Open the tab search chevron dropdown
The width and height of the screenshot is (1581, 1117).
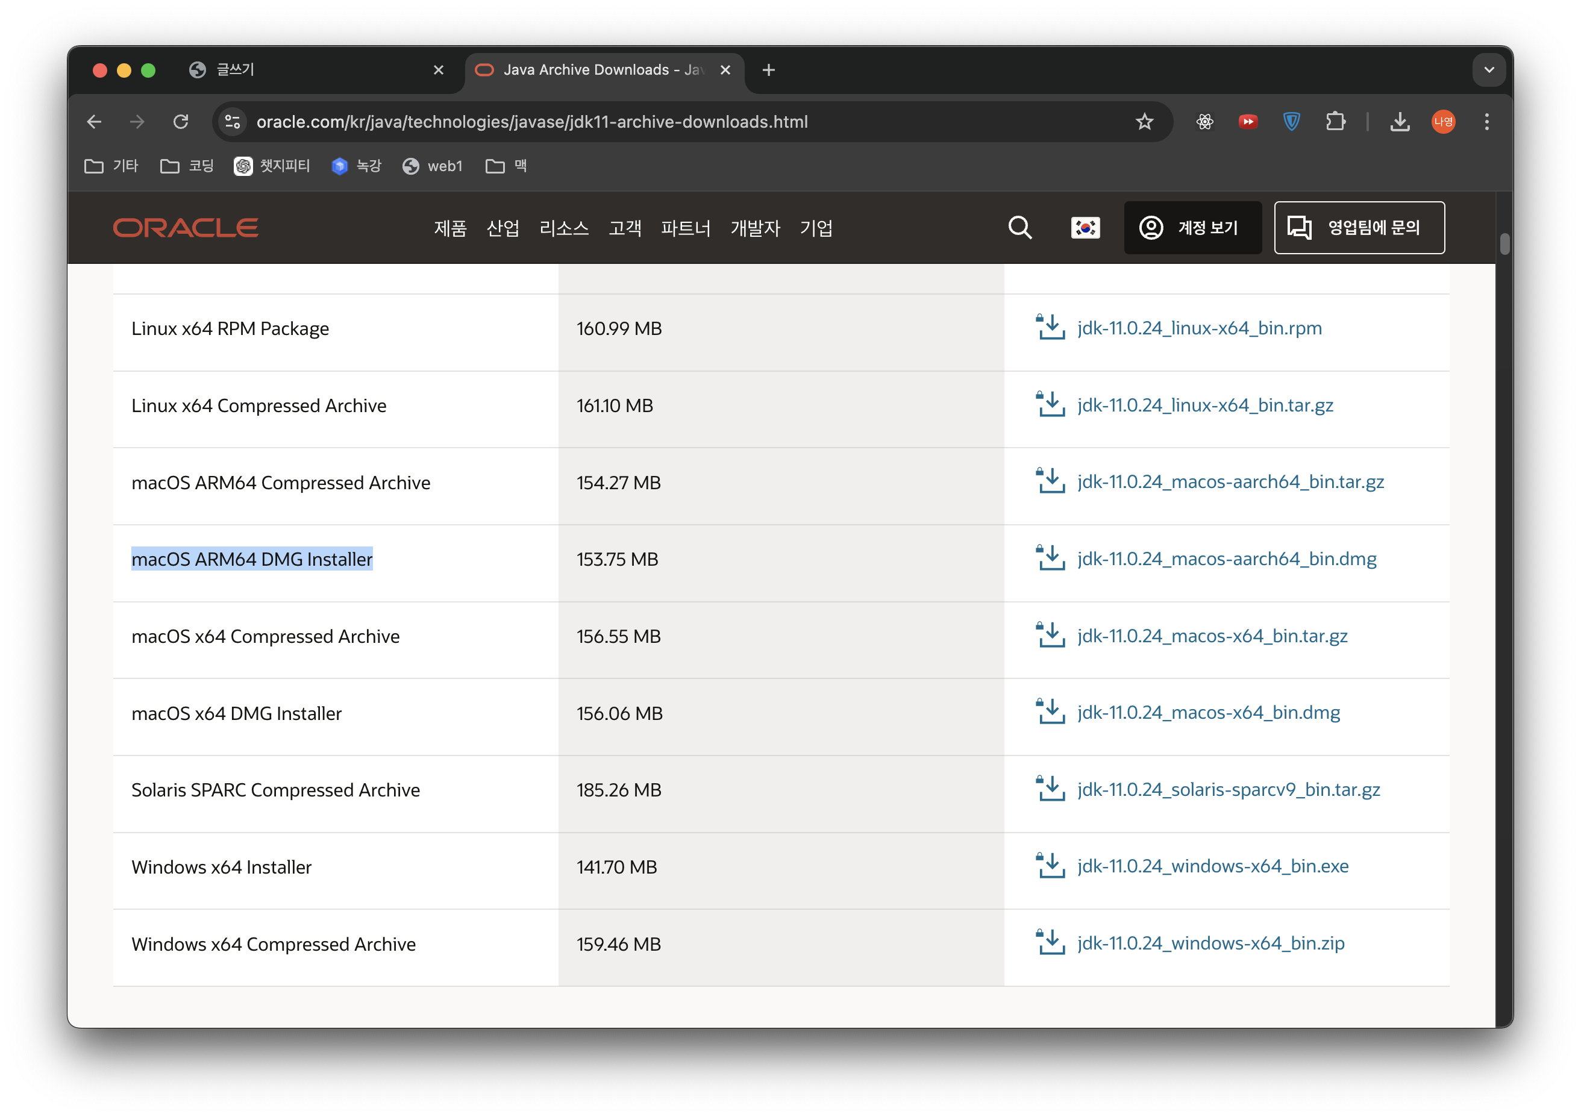click(1489, 69)
